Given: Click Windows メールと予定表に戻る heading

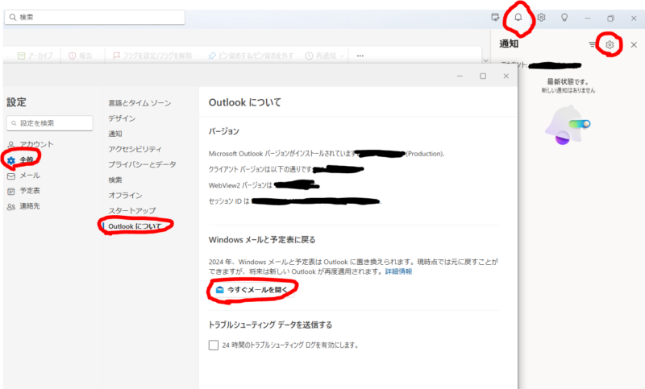Looking at the screenshot, I should [262, 240].
